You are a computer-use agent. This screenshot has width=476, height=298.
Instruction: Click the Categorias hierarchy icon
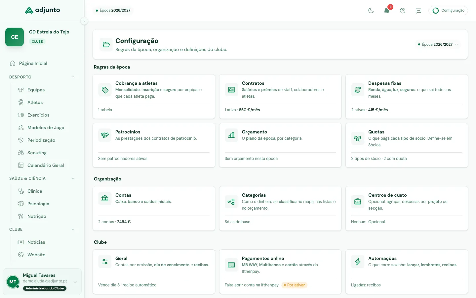pos(231,202)
